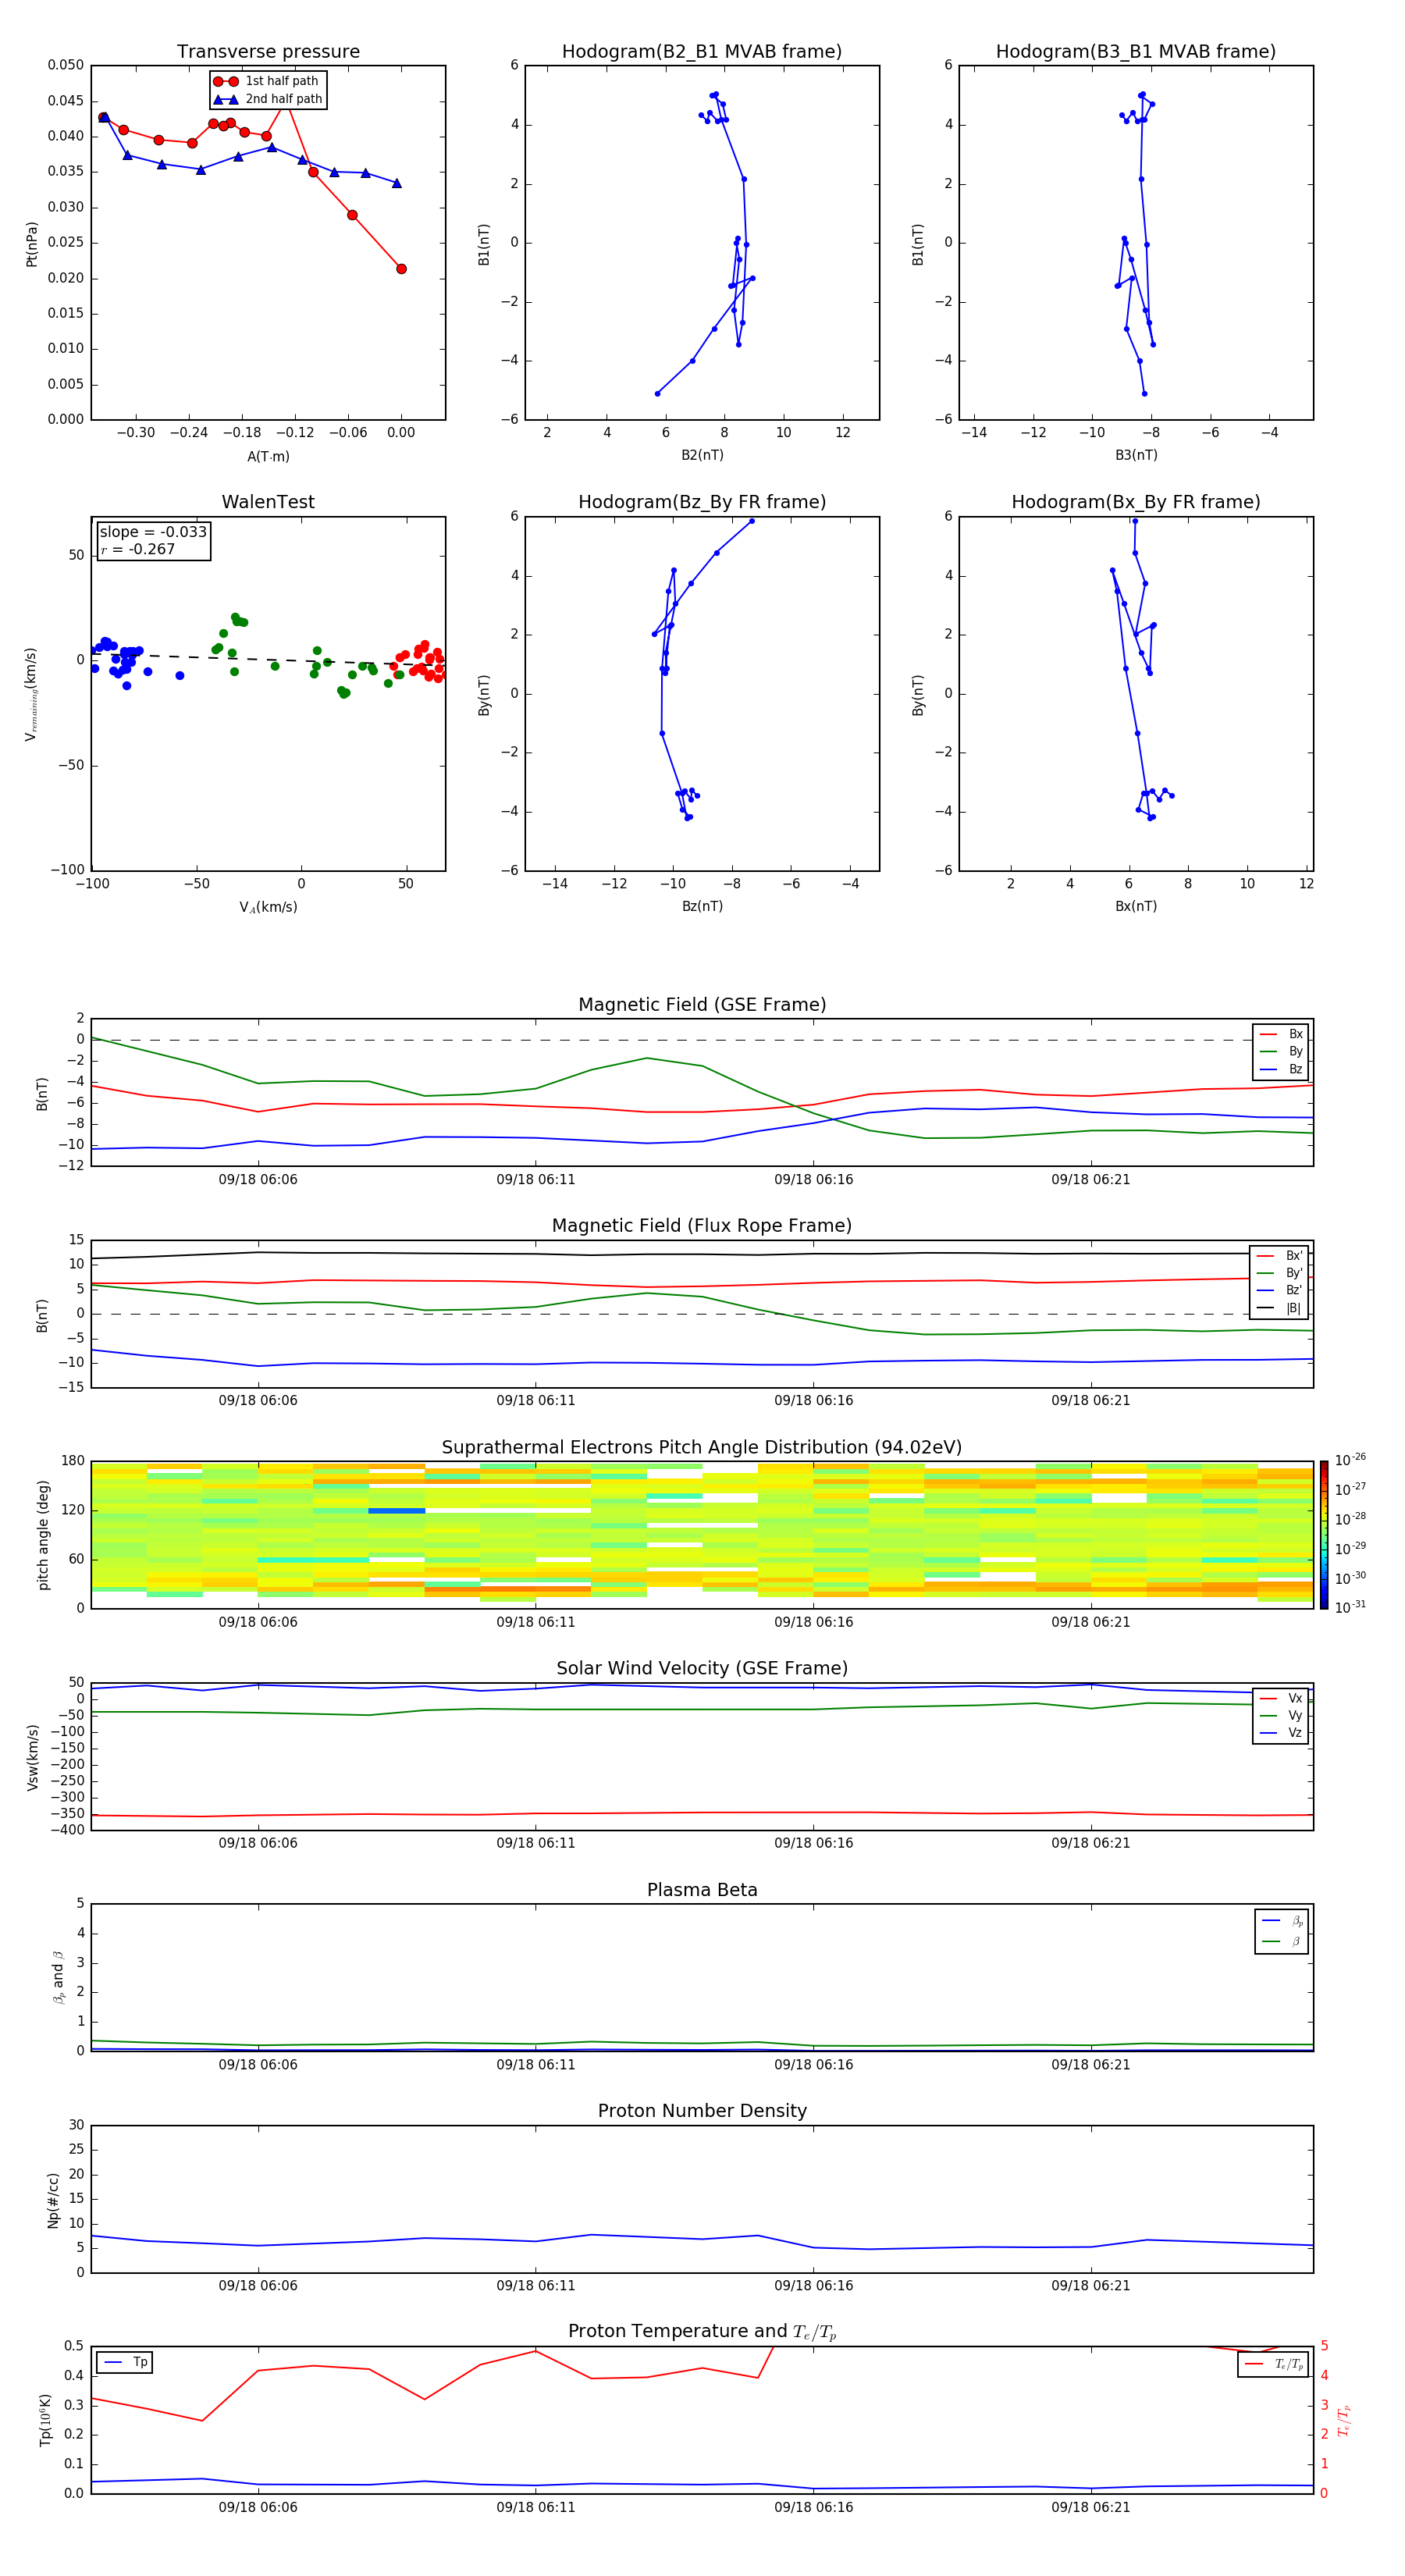Click the Bx(nT) x-axis label
Viewport: 1405px width, 2576px height.
(x=1136, y=906)
